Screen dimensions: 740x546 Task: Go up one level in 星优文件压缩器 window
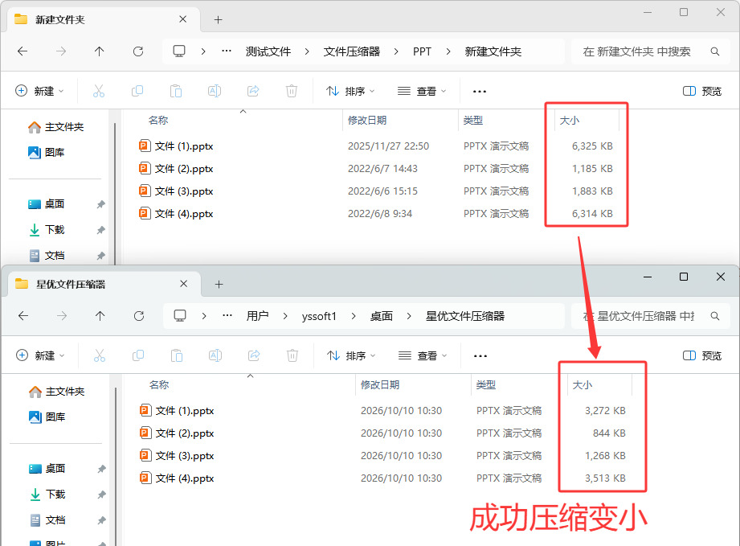pyautogui.click(x=100, y=315)
